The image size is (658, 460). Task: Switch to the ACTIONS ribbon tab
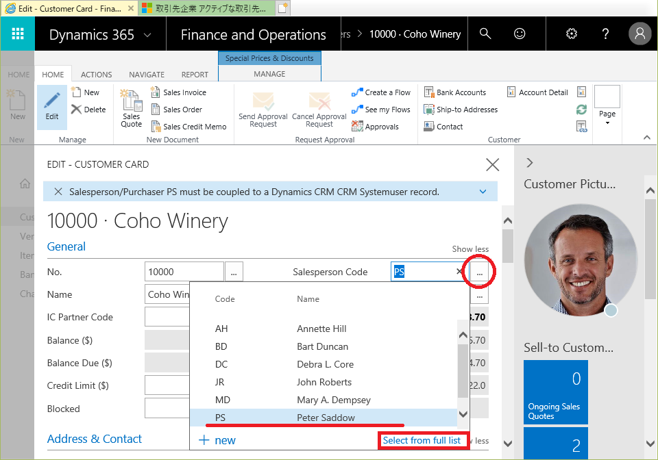[96, 75]
